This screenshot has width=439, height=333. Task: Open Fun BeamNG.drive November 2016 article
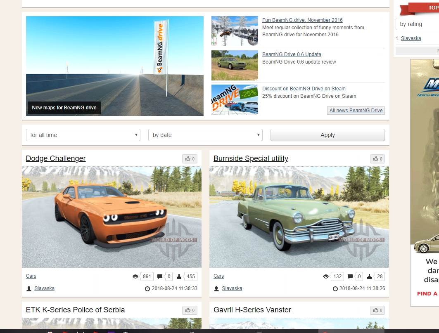[302, 20]
